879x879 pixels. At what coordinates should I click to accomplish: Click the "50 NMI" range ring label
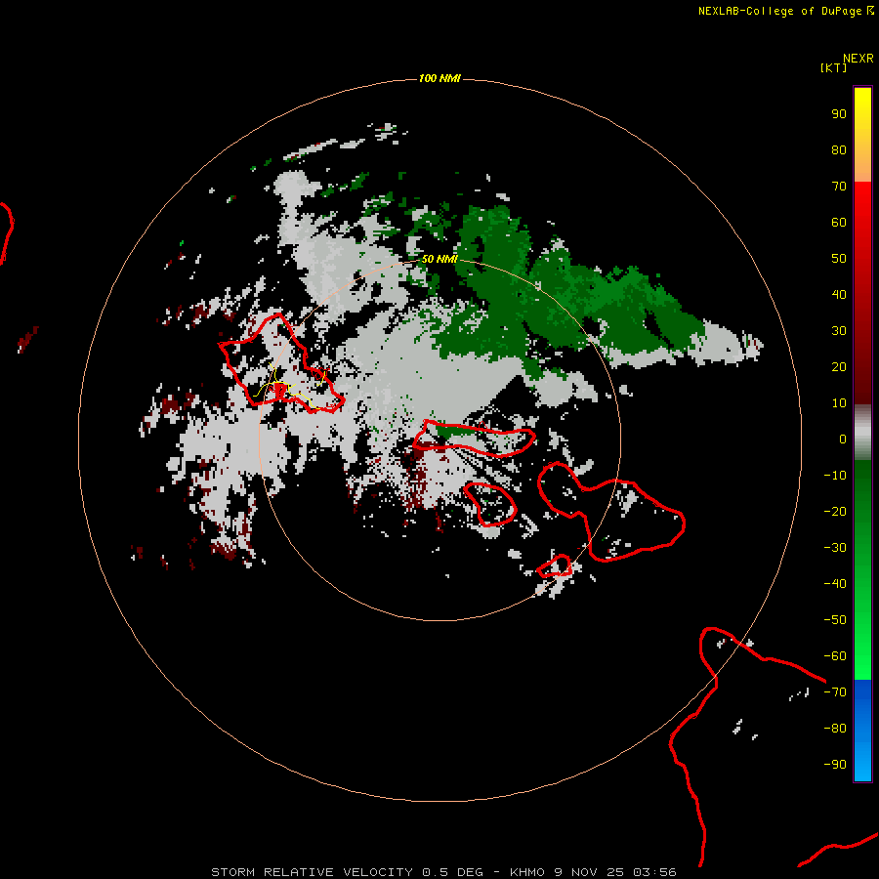[x=439, y=259]
